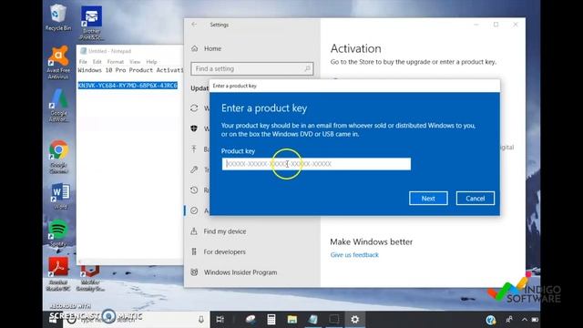Select the Recovery clock icon in sidebar
The image size is (583, 328).
point(194,190)
